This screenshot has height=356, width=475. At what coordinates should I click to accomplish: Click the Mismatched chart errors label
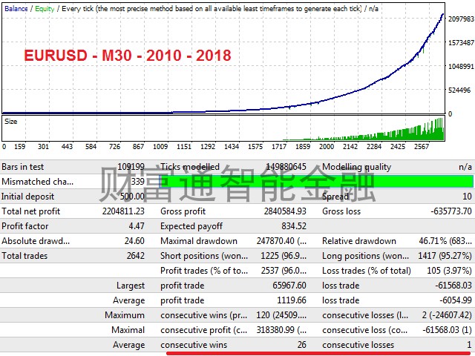(38, 182)
